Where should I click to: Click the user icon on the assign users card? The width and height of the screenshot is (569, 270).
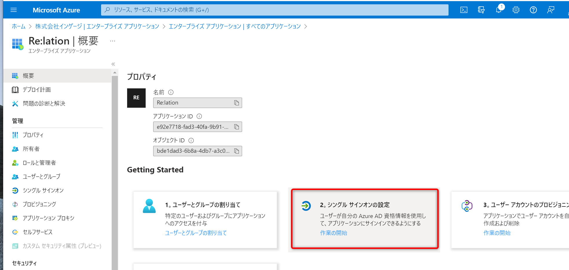tap(149, 206)
